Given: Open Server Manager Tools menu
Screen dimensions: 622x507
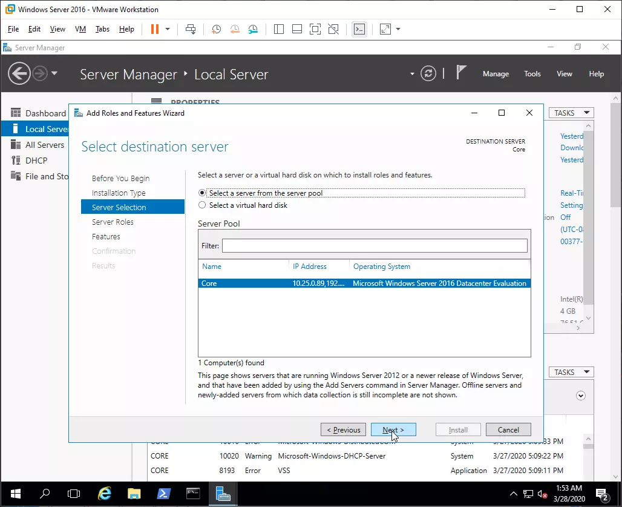Looking at the screenshot, I should pyautogui.click(x=532, y=74).
